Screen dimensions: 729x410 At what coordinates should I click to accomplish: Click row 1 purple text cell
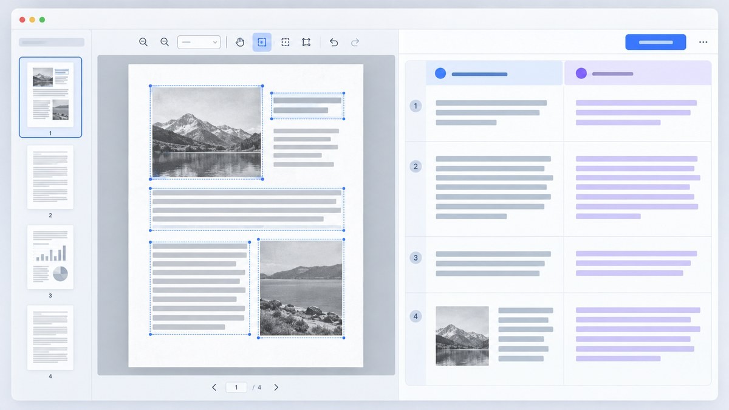(637, 114)
